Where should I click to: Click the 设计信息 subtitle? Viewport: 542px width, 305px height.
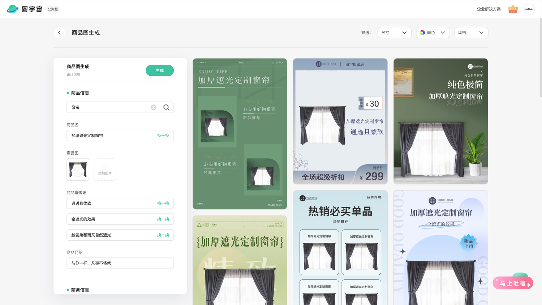[x=73, y=74]
